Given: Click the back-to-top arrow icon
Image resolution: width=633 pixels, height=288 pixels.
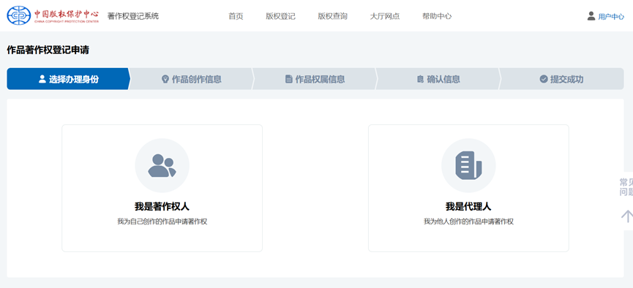Looking at the screenshot, I should point(627,216).
